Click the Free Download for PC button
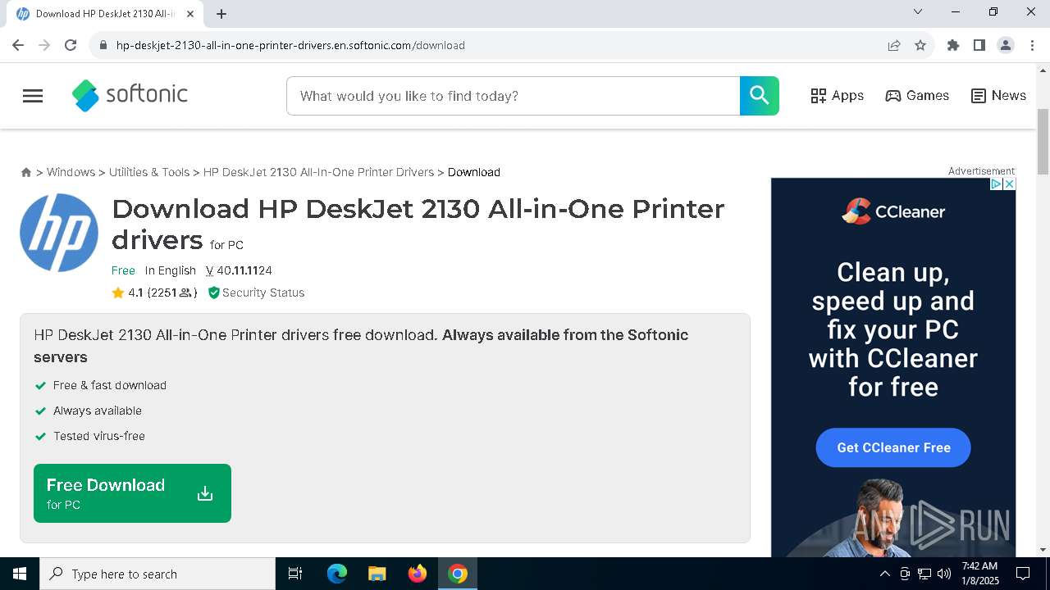The width and height of the screenshot is (1050, 590). click(x=132, y=493)
